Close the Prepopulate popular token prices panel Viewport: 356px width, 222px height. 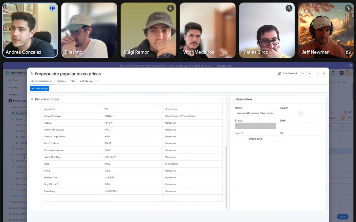324,73
